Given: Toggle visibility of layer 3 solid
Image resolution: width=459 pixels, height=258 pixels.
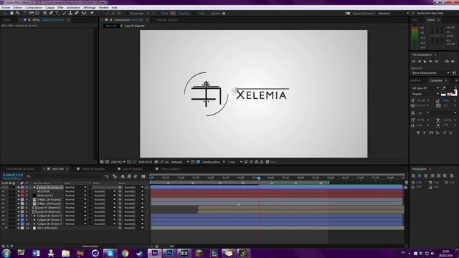Looking at the screenshot, I should [3, 196].
